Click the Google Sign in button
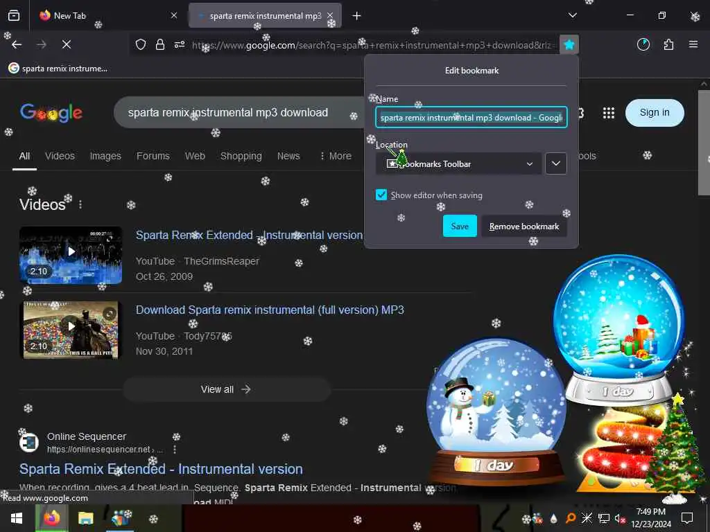 pyautogui.click(x=655, y=113)
